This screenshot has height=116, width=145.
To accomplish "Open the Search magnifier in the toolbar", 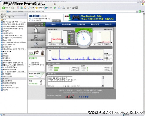I will [31, 8].
